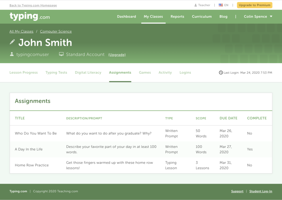Open Reports in the navigation bar
Screen dimensions: 282x200
177,16
